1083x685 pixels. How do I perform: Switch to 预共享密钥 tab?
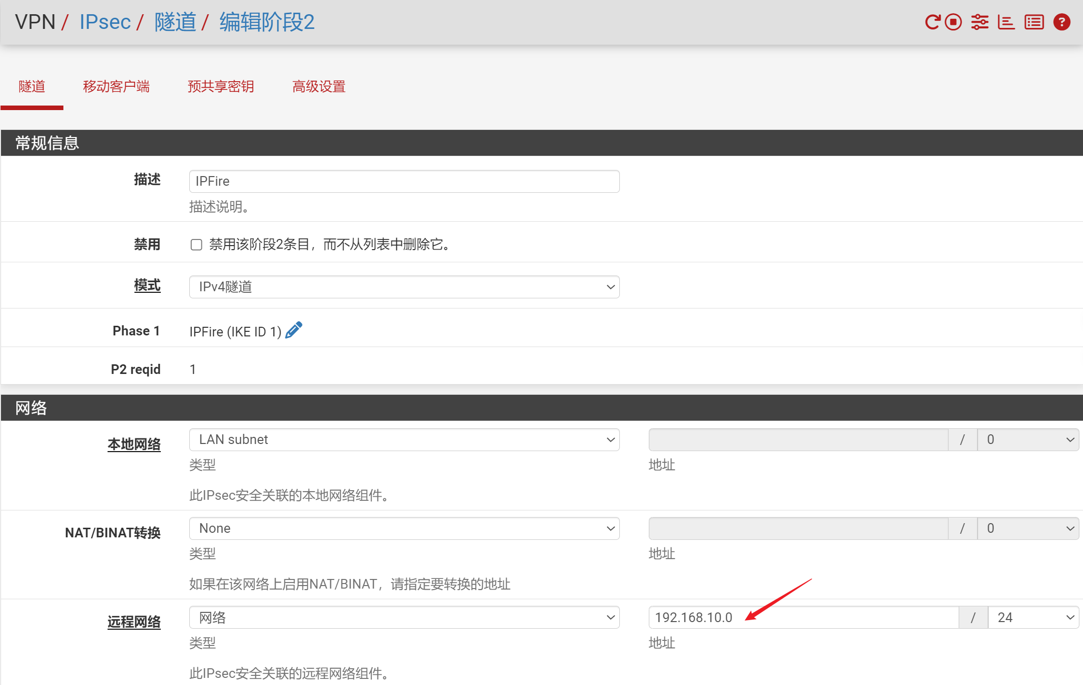click(221, 87)
